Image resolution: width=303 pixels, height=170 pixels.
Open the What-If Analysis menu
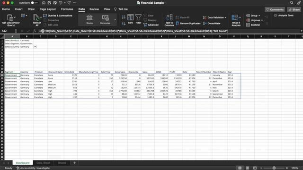(x=236, y=20)
